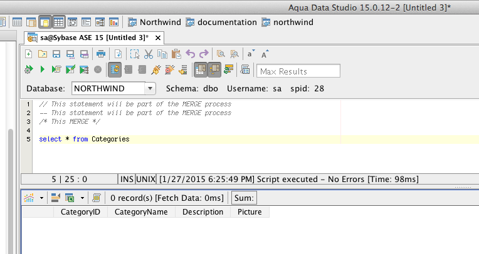Screen dimensions: 479x254
Task: Open a file with the folder icon
Action: (x=43, y=54)
